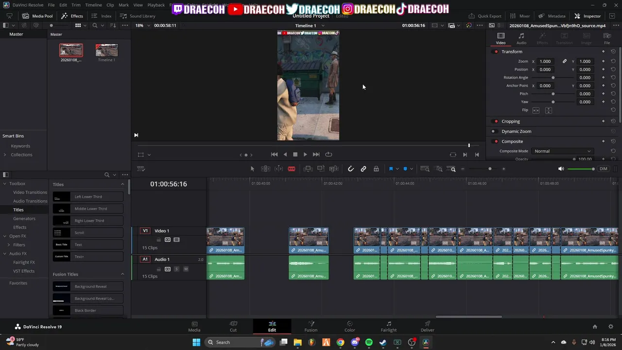Viewport: 622px width, 350px height.
Task: Collapse the Toolbox tree
Action: (5, 184)
